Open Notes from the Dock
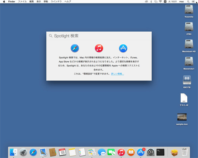Image resolution: width=198 pixels, height=158 pixels. click(x=72, y=152)
